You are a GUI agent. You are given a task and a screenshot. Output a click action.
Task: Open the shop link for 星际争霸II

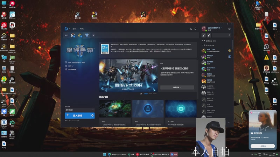[x=75, y=62]
